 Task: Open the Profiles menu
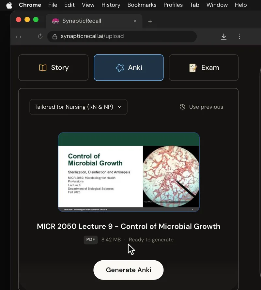pyautogui.click(x=173, y=5)
